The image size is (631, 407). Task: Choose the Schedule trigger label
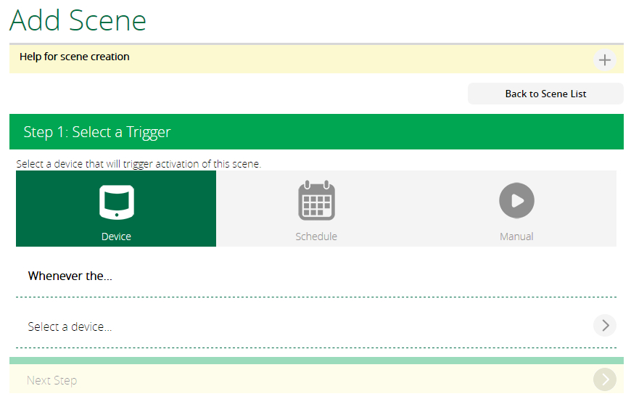316,237
